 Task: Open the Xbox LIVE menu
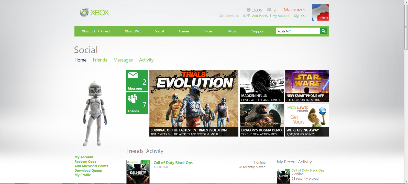(x=132, y=31)
